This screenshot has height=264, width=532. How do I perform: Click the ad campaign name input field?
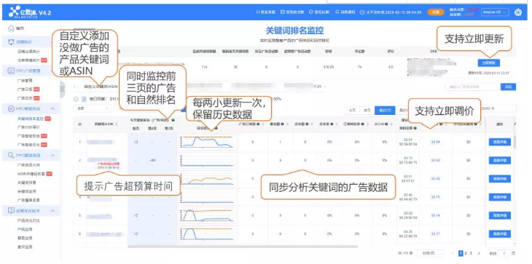(473, 87)
